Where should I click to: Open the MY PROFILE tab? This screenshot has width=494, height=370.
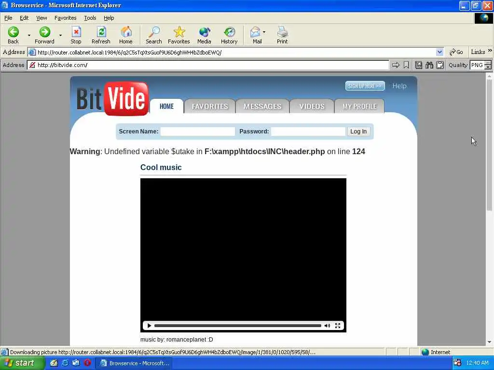(359, 106)
